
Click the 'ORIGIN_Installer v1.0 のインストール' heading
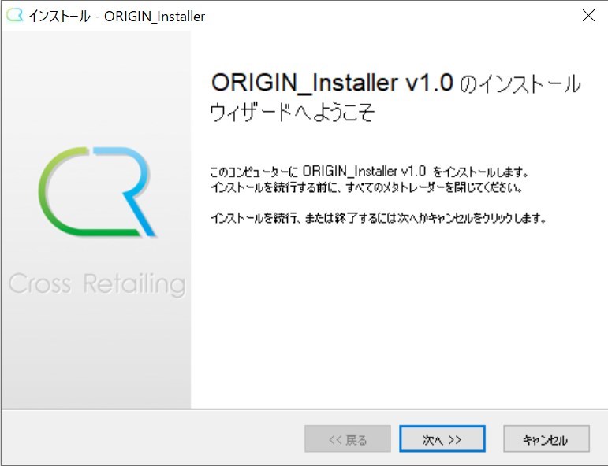pyautogui.click(x=396, y=83)
